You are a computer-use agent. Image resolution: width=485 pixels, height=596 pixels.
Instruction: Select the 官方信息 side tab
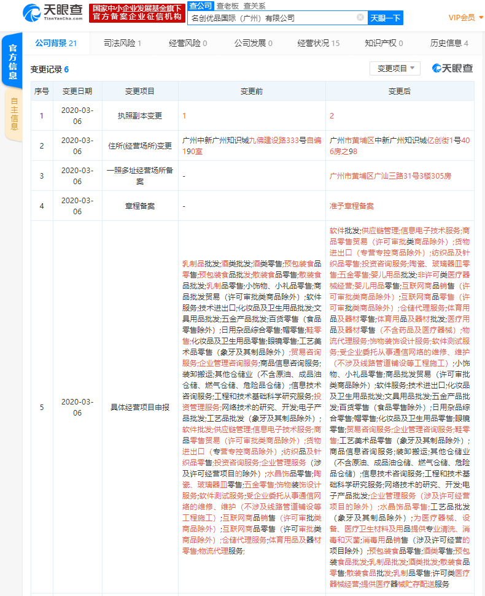12,61
